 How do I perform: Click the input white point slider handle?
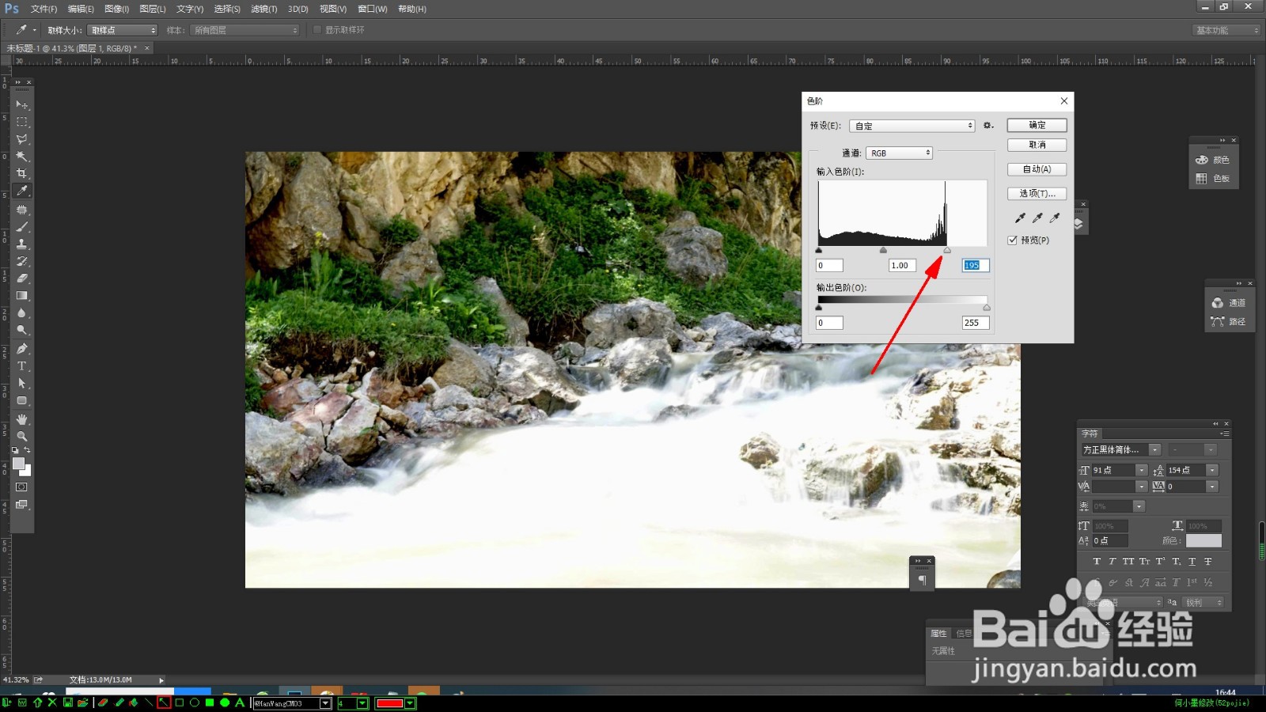pyautogui.click(x=947, y=250)
